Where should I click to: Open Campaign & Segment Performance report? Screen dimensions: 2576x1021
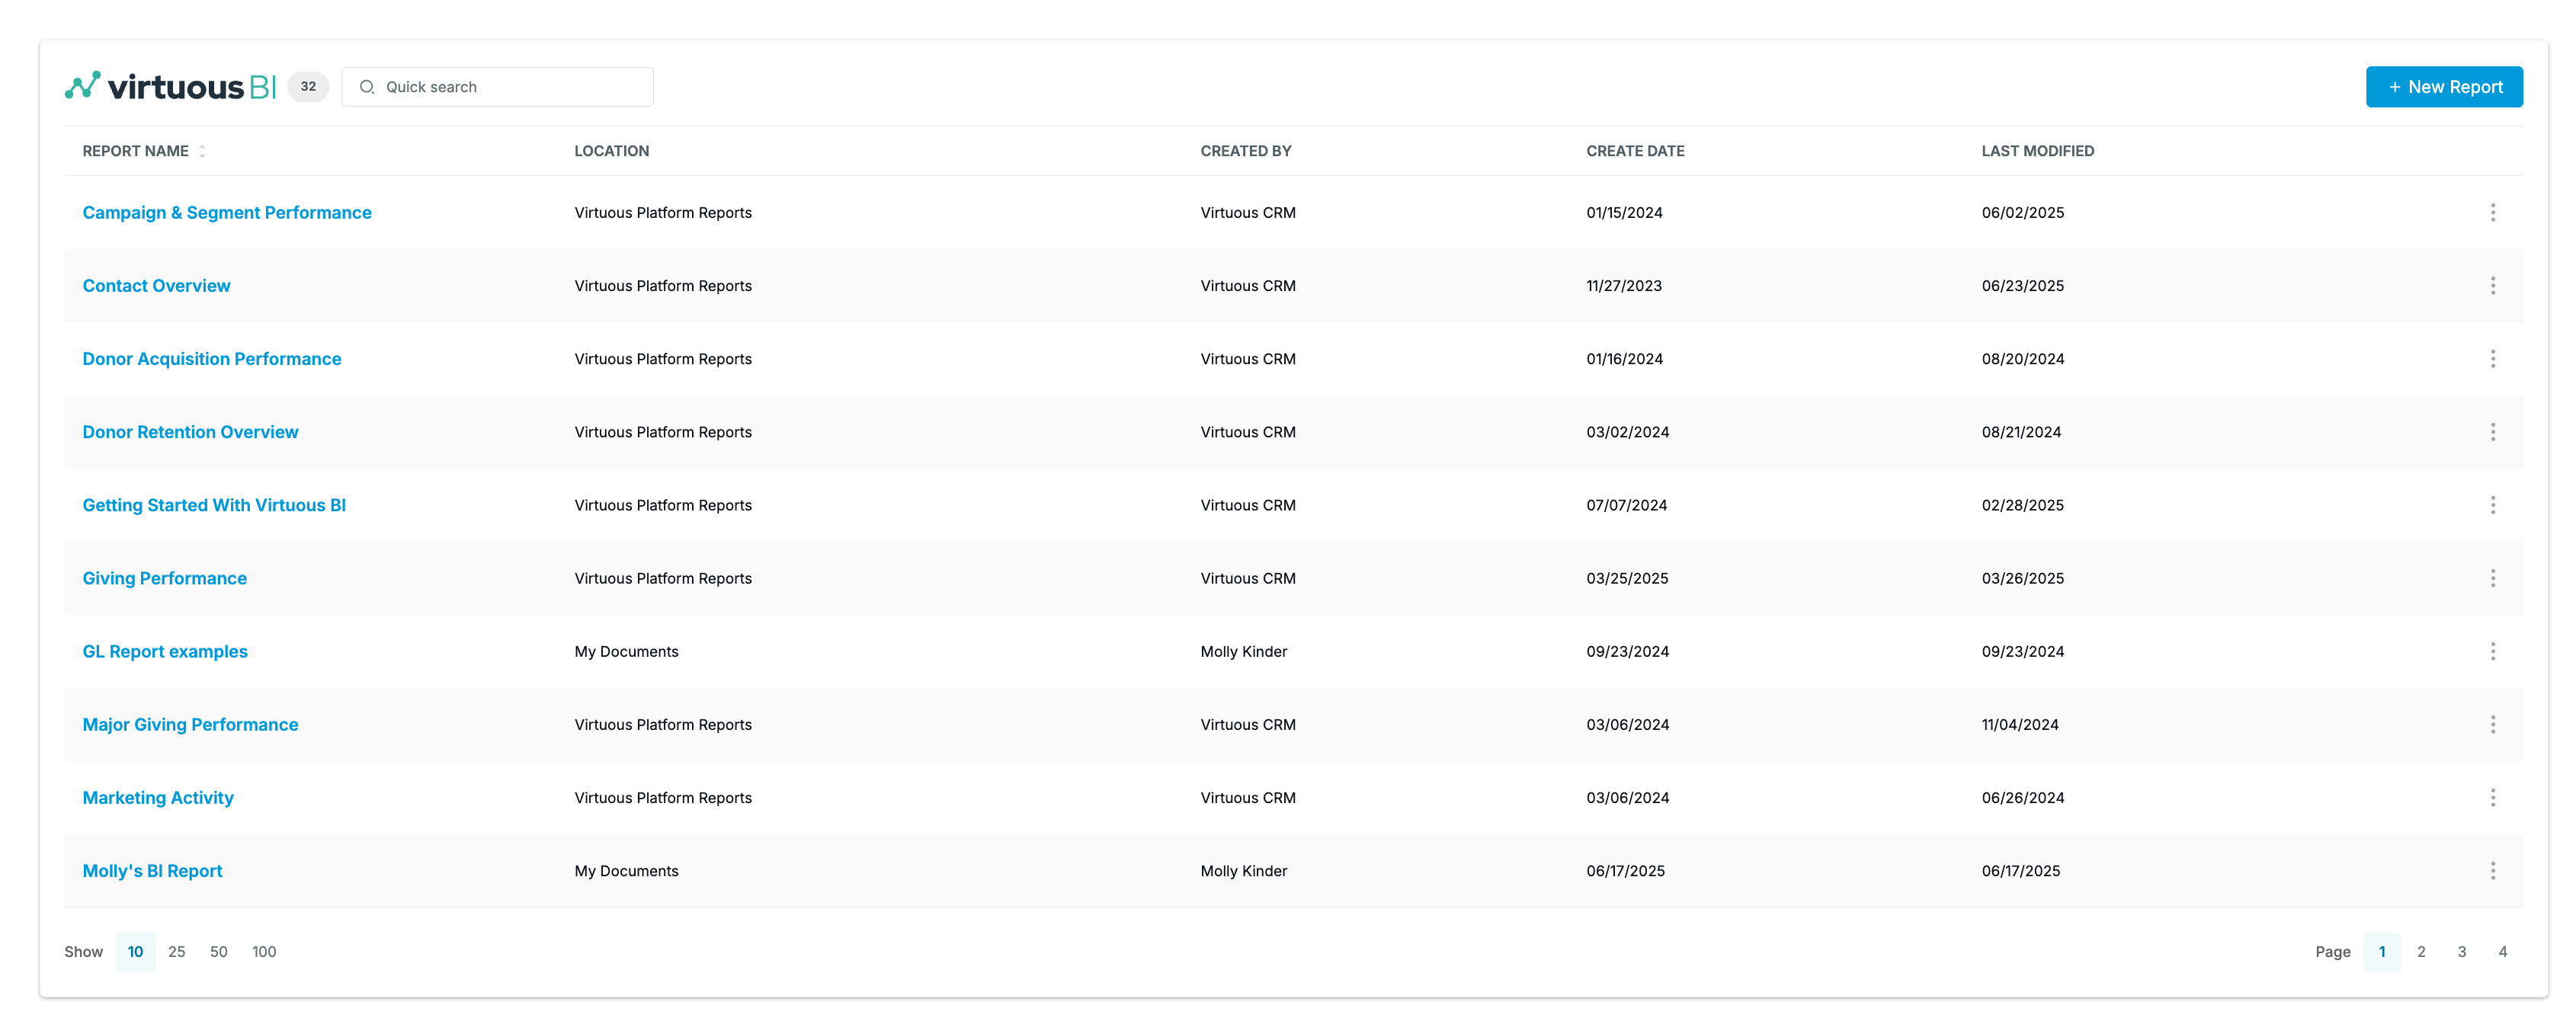click(227, 213)
